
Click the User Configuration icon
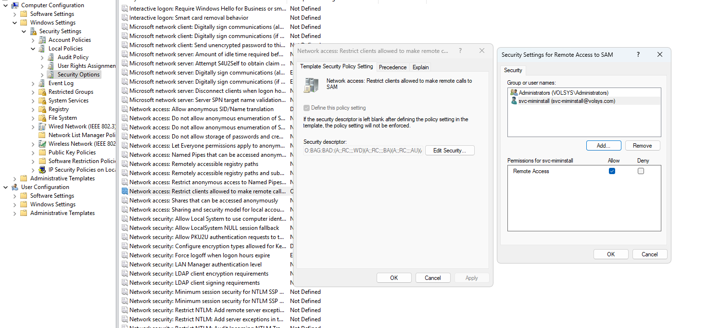(15, 187)
